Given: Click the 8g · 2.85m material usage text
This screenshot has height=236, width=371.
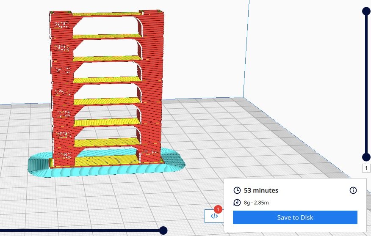Looking at the screenshot, I should pyautogui.click(x=256, y=203).
